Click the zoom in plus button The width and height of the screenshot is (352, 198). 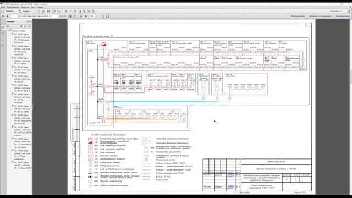pos(86,16)
